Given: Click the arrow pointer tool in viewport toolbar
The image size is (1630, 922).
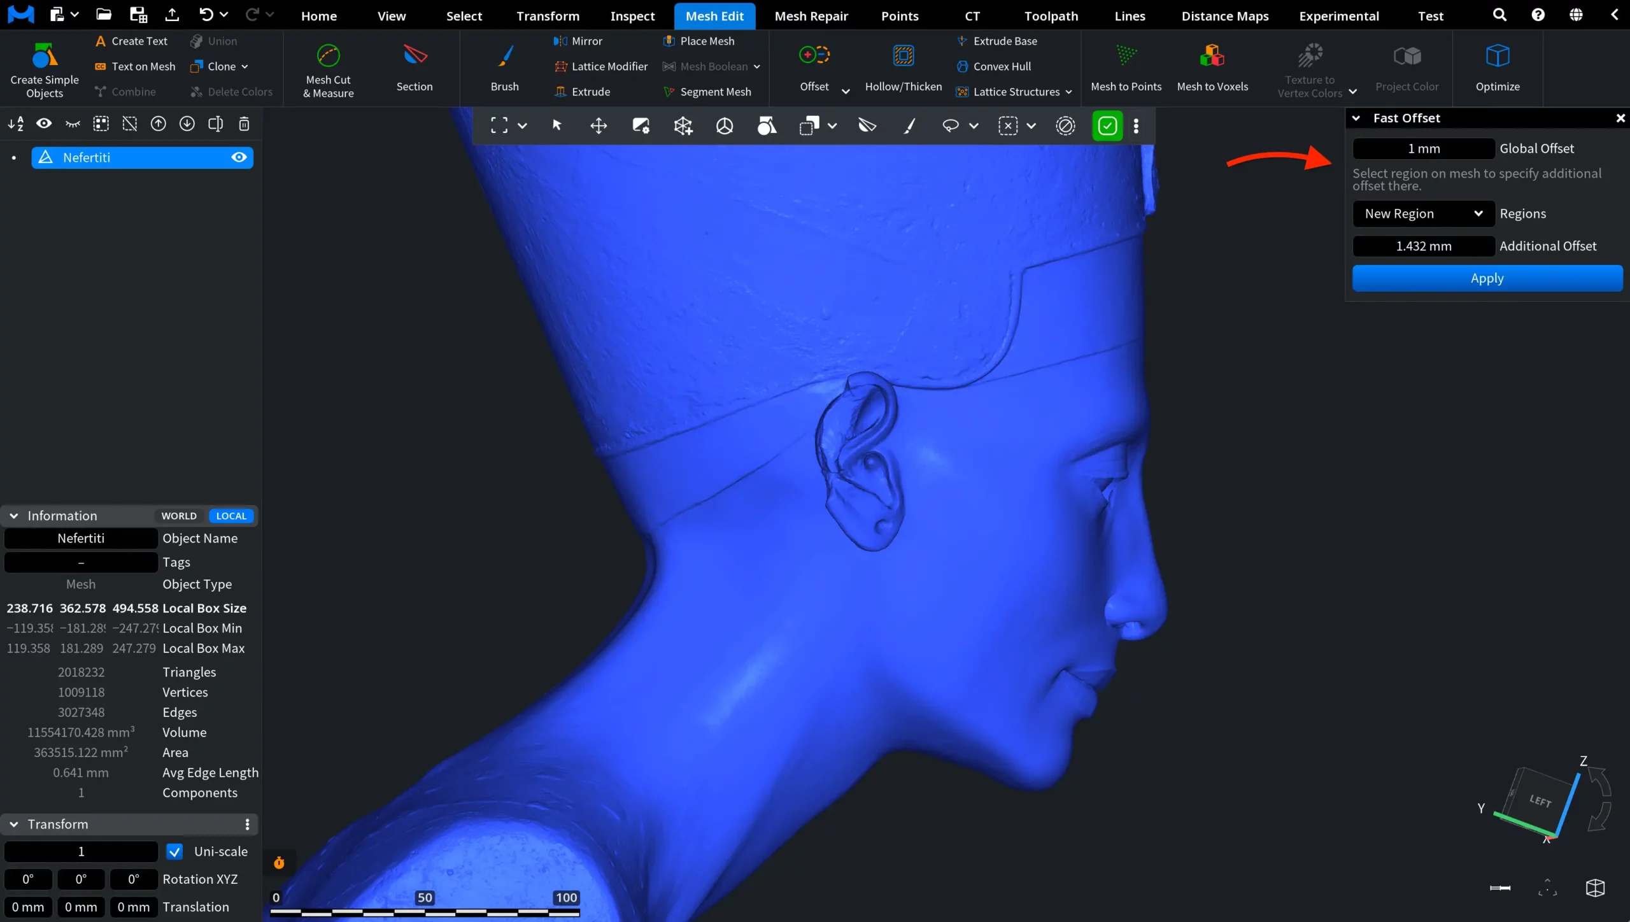Looking at the screenshot, I should point(556,125).
